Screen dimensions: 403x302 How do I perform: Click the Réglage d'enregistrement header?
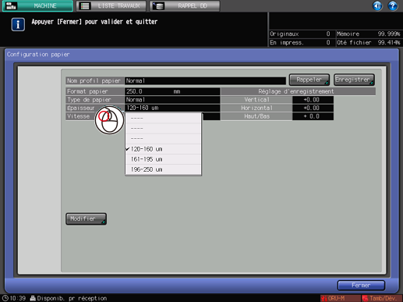(298, 91)
